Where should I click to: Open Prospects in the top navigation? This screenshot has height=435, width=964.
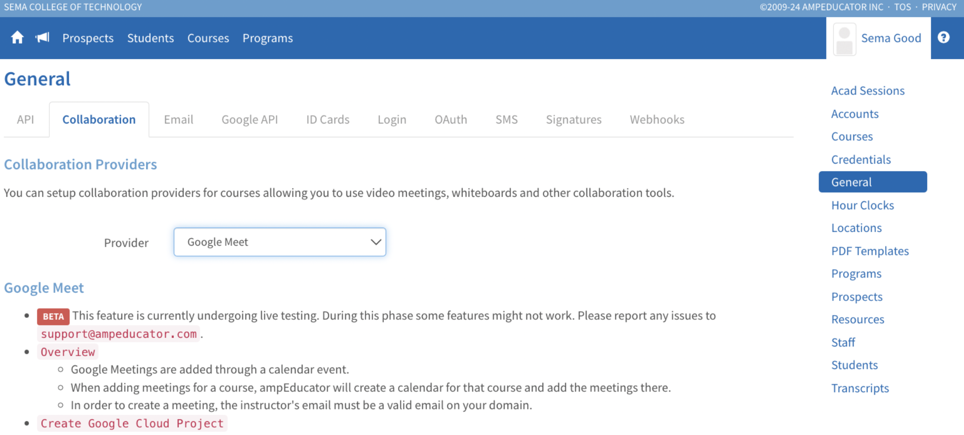click(88, 38)
